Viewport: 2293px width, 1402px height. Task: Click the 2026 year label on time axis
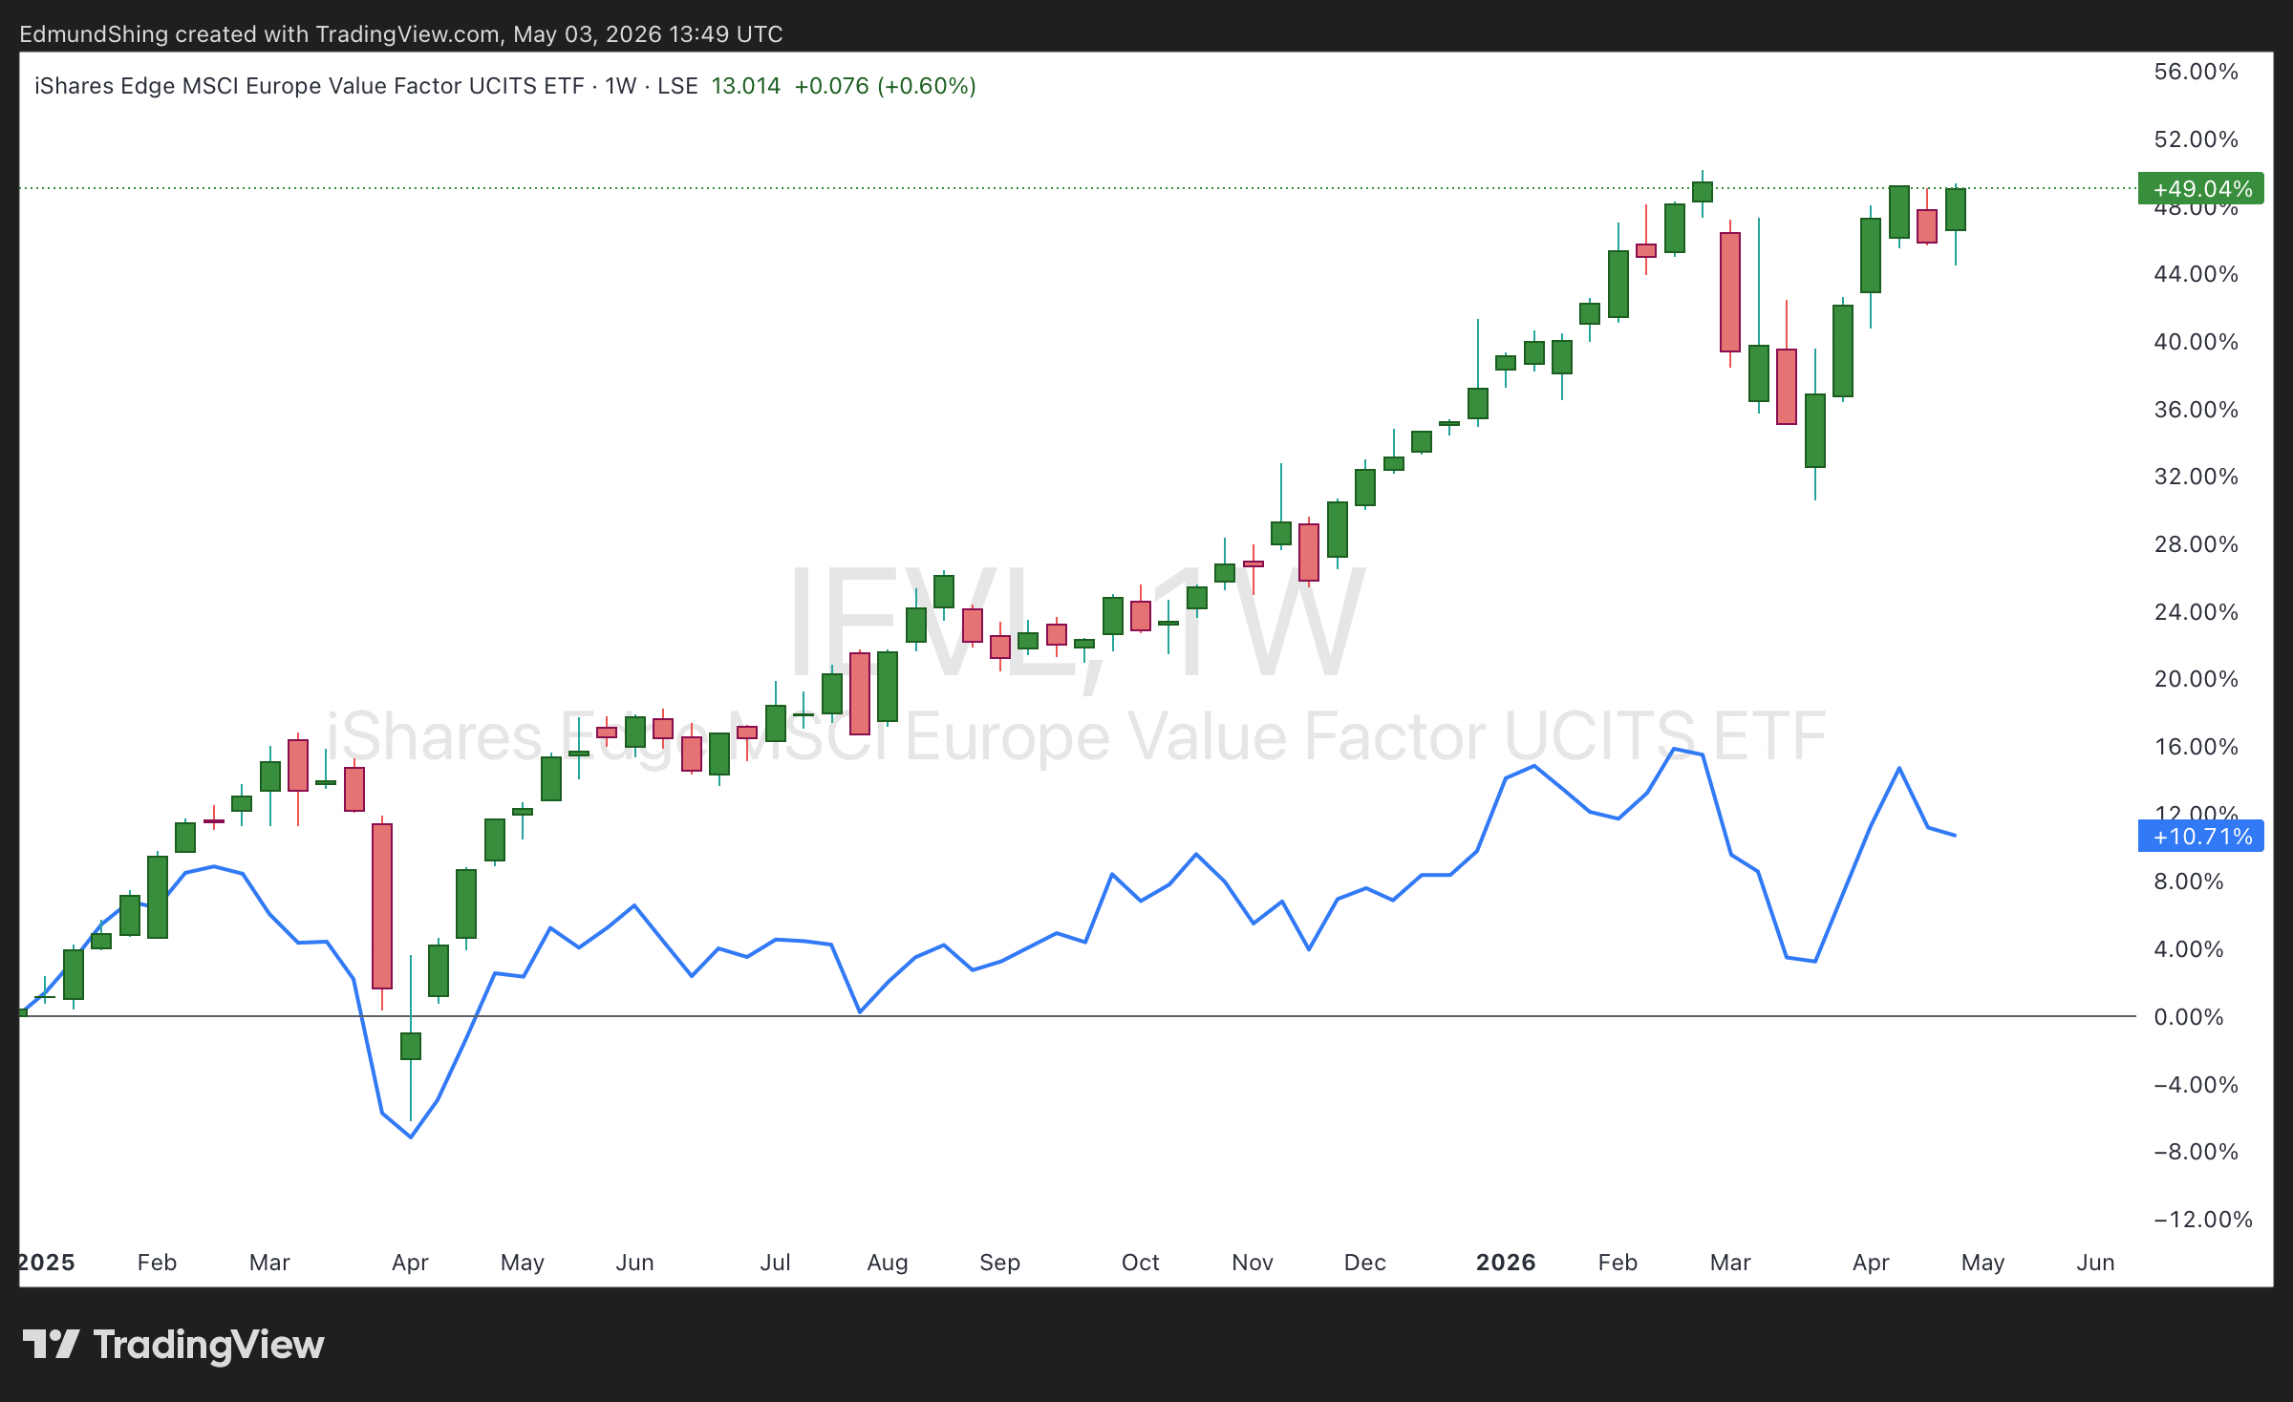point(1506,1263)
